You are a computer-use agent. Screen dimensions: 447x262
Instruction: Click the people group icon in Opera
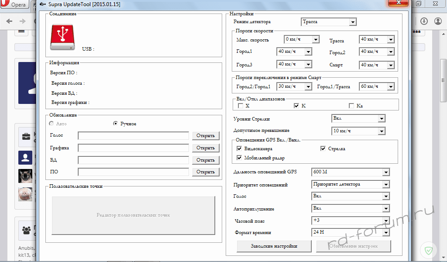(x=27, y=230)
